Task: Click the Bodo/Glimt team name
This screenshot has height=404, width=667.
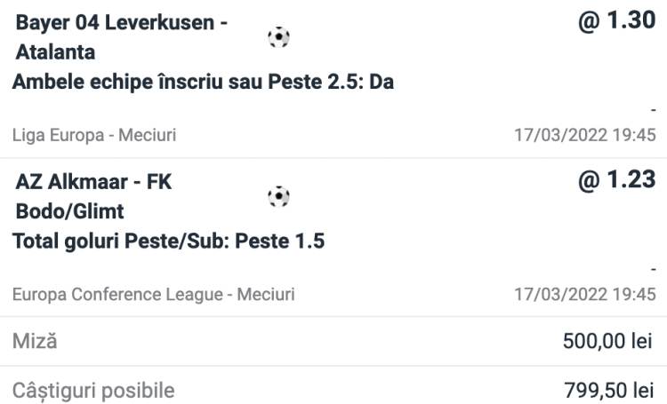Action: point(70,212)
